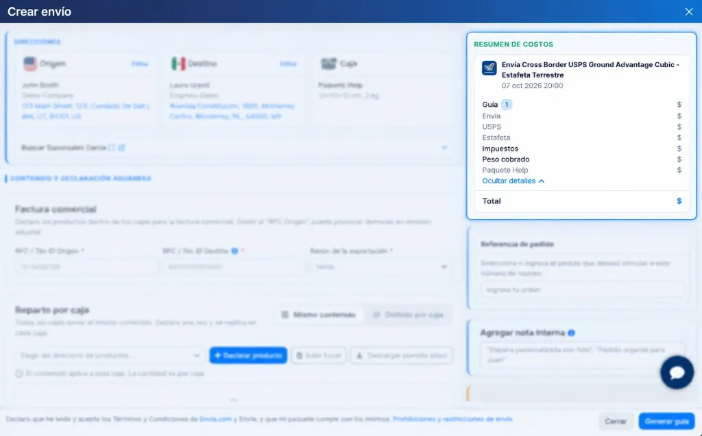This screenshot has height=436, width=702.
Task: Click the United States flag icon at Origen
Action: pyautogui.click(x=30, y=64)
